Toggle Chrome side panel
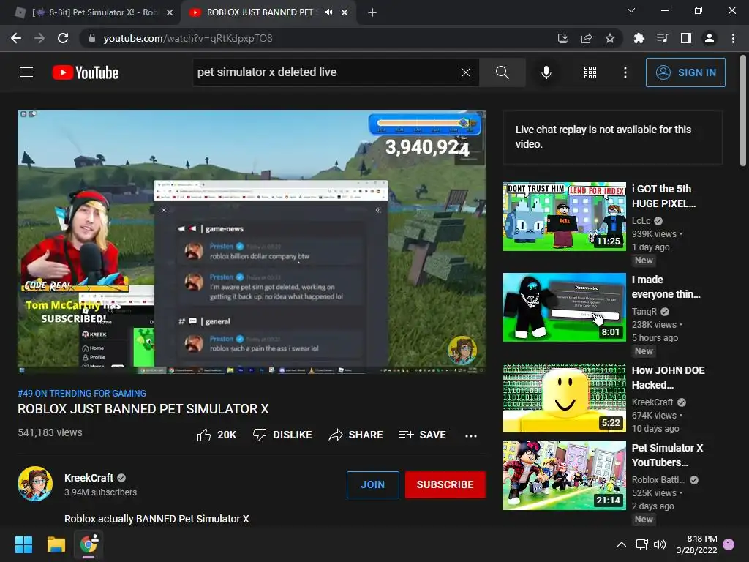This screenshot has height=562, width=749. [x=686, y=38]
